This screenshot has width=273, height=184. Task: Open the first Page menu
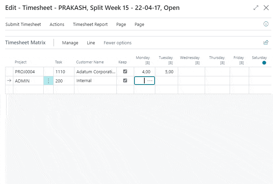pos(121,25)
